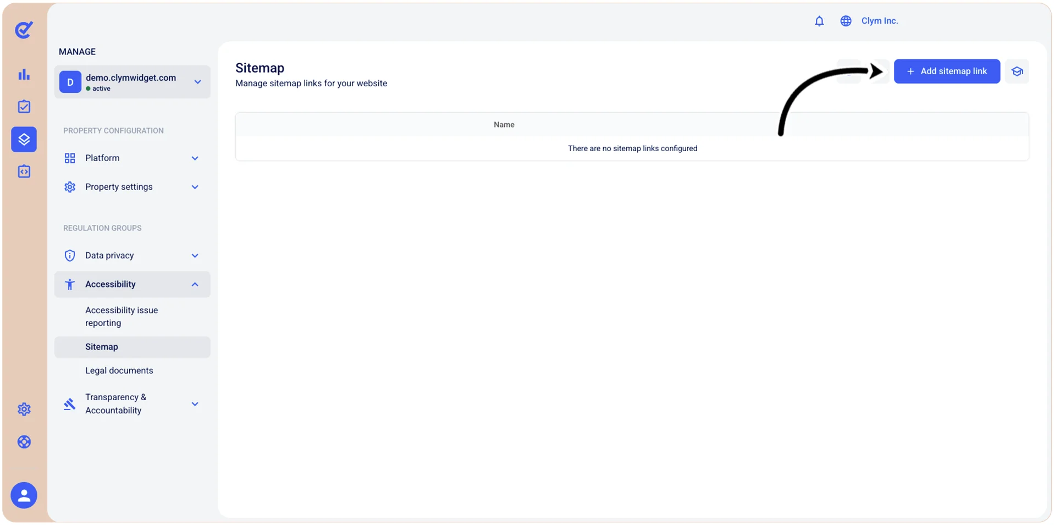
Task: Click Add sitemap link button
Action: [x=947, y=71]
